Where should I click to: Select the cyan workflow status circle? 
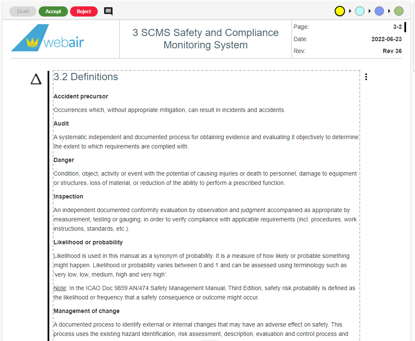click(x=359, y=11)
